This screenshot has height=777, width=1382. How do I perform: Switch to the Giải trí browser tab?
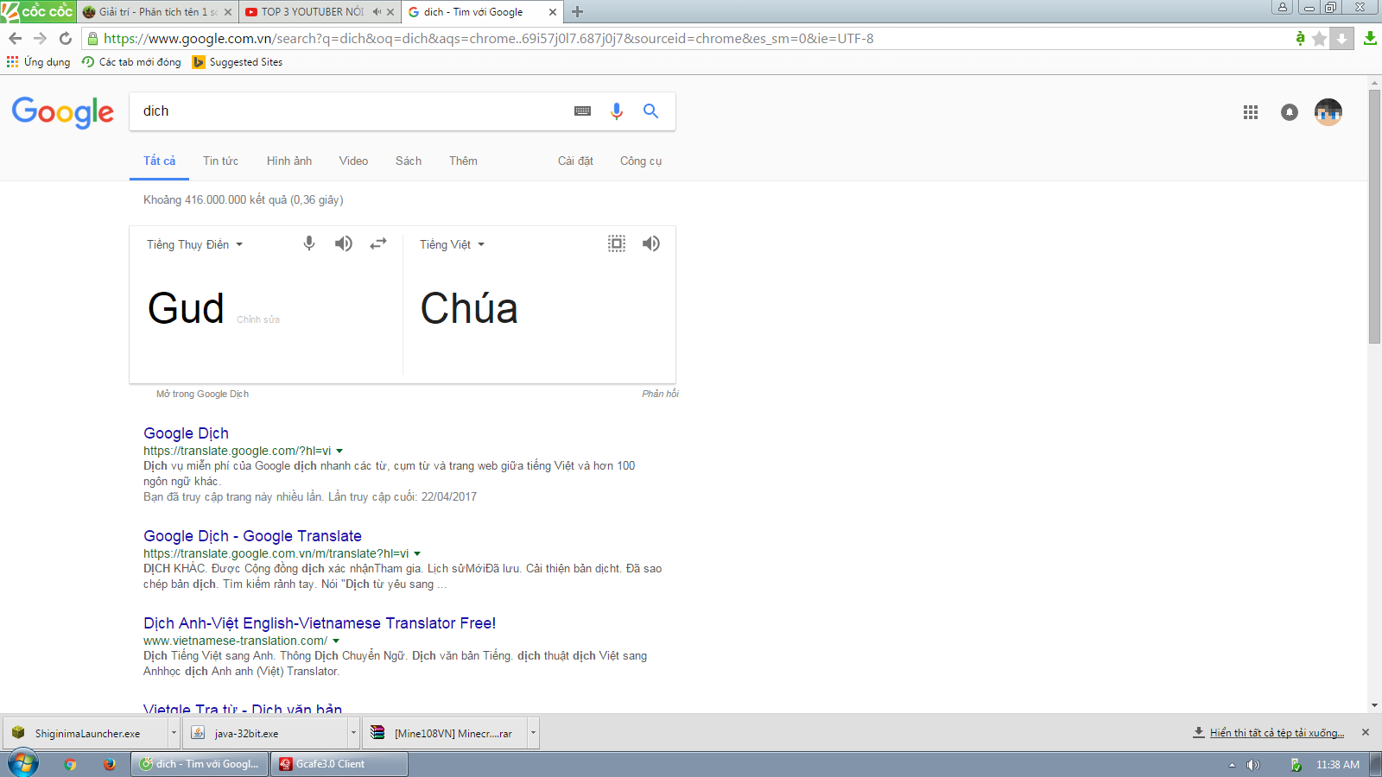[x=158, y=12]
